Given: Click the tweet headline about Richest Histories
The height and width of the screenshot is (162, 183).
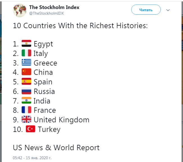Looking at the screenshot, I should point(81,26).
